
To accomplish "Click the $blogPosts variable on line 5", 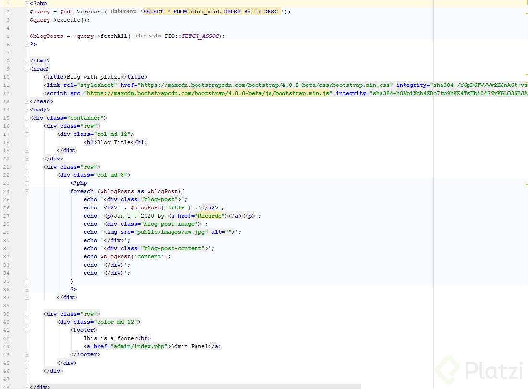I will click(46, 36).
